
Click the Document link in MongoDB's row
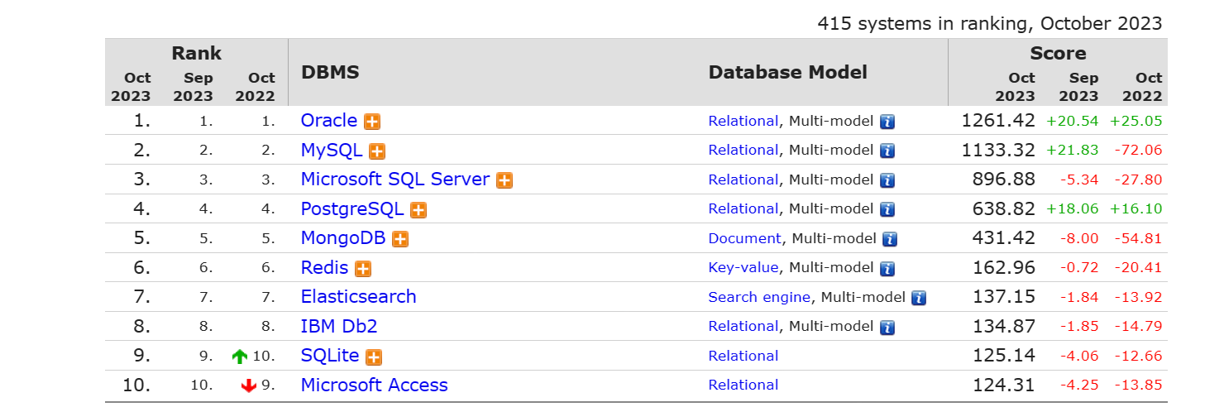745,238
